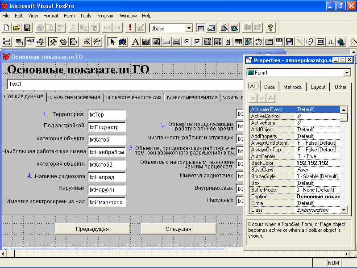Expand the Form1 object dropdown in Properties
357x268 pixels.
point(347,73)
